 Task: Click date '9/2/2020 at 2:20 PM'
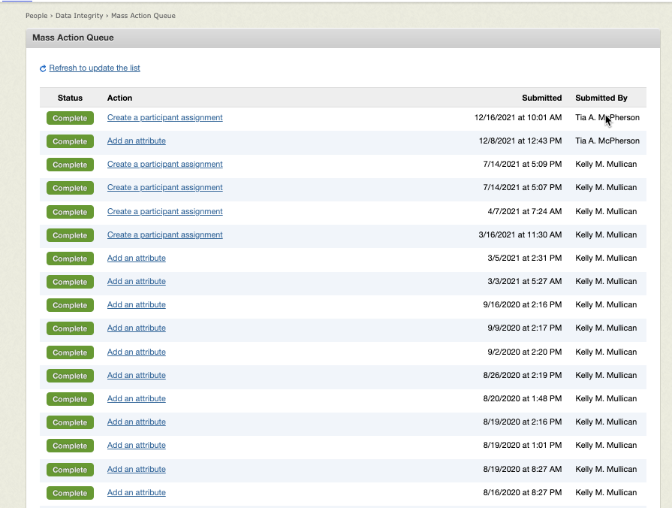[525, 352]
